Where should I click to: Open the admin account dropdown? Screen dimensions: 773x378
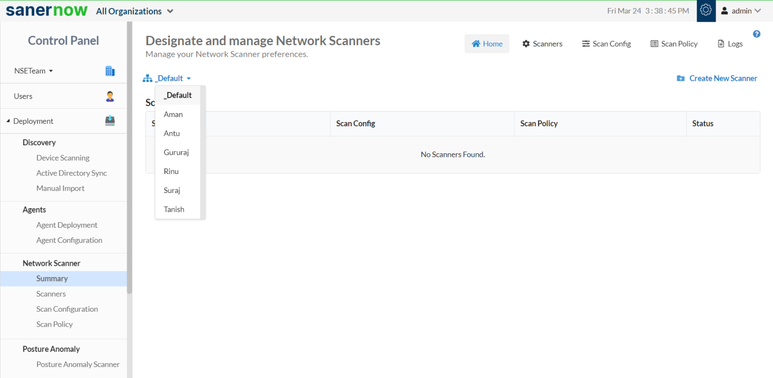pos(741,11)
